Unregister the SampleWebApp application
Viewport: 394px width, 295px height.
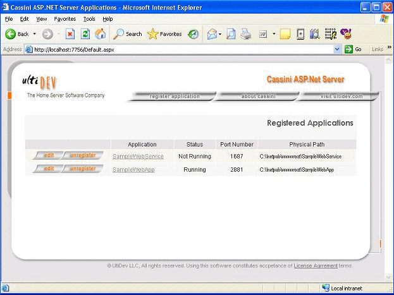(82, 169)
